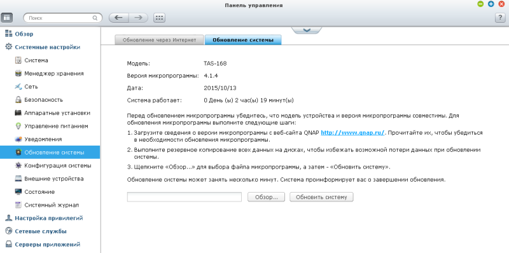Open Менеджер хранения
Image resolution: width=509 pixels, height=253 pixels.
(x=54, y=74)
